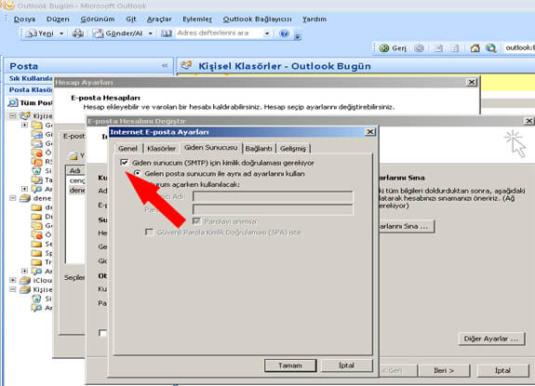Click the forward navigation icon next to Geri
Viewport: 535px width, 386px height.
419,48
